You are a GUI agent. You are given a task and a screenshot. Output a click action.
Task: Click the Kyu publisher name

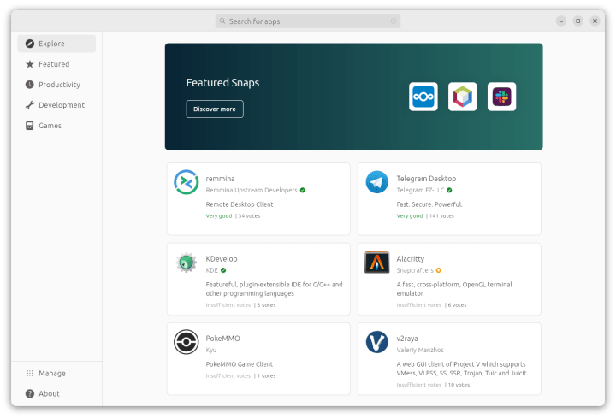point(211,350)
